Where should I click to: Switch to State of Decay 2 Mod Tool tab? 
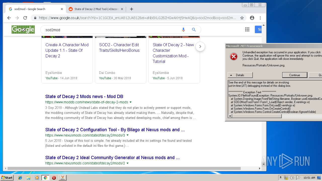(96, 9)
